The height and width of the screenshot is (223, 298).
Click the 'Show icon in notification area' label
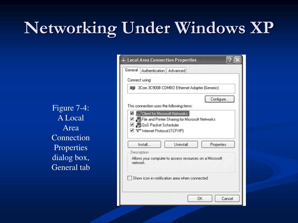click(170, 178)
